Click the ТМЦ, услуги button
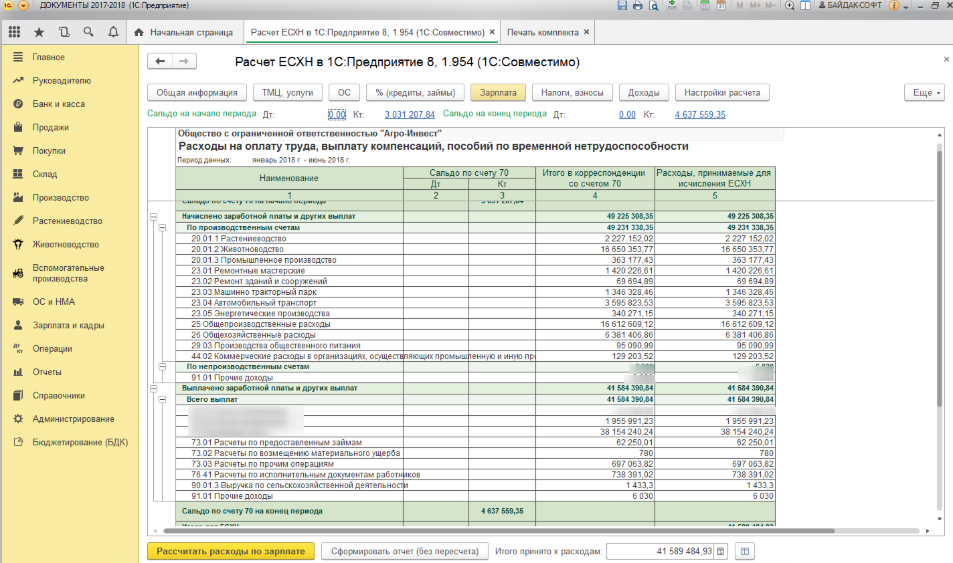This screenshot has width=953, height=563. 288,92
